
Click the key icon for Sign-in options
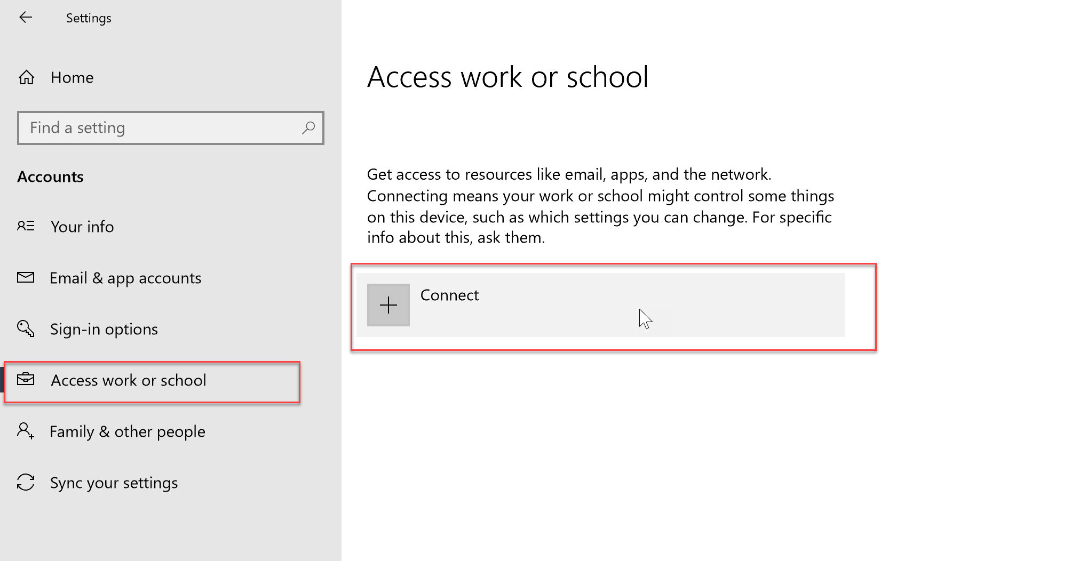click(x=26, y=328)
